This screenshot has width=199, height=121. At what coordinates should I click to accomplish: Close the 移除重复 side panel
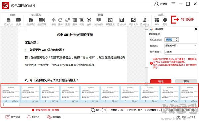196,29
